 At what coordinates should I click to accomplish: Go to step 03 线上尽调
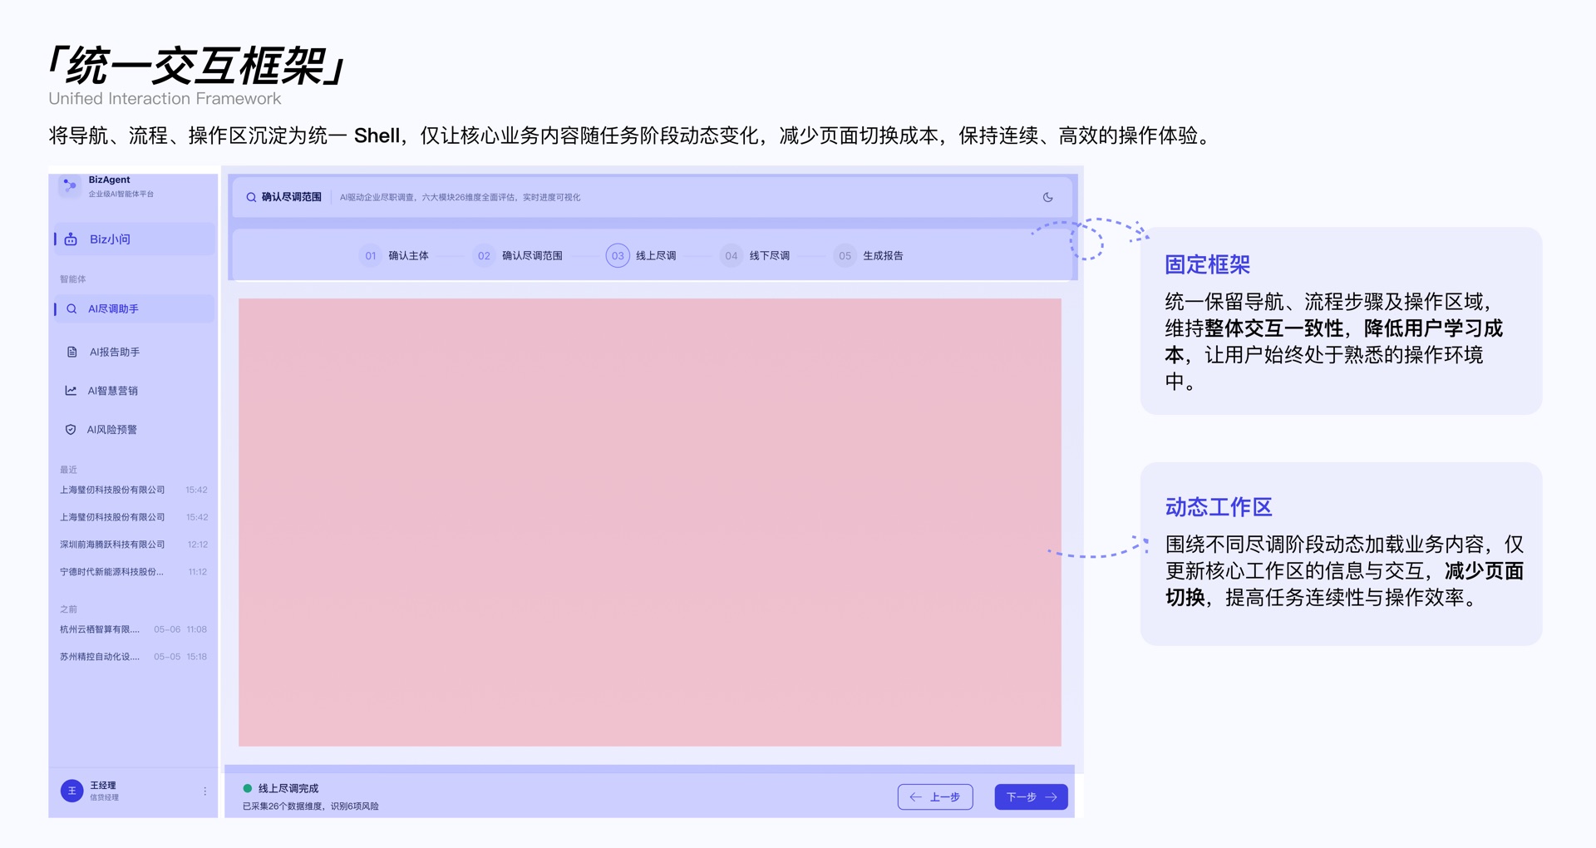(641, 255)
